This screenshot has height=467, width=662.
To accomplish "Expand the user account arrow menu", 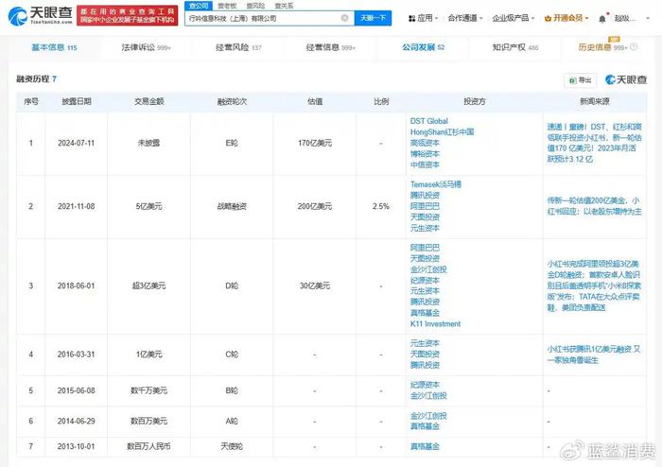I will [x=648, y=19].
